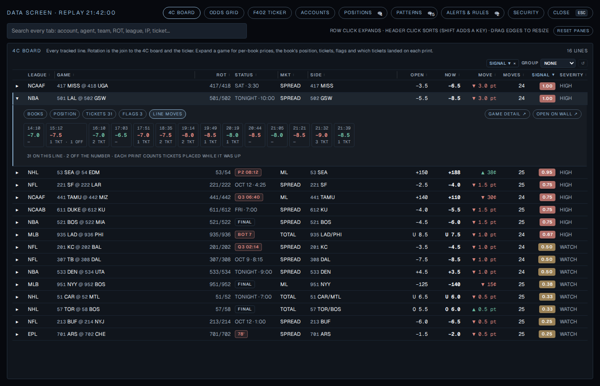Open the GROUP dropdown set to NONE
The height and width of the screenshot is (386, 600).
pyautogui.click(x=558, y=63)
